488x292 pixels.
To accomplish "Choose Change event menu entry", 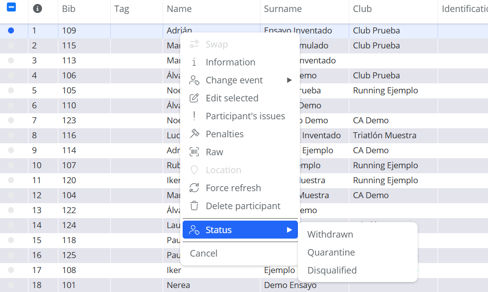I will click(240, 80).
